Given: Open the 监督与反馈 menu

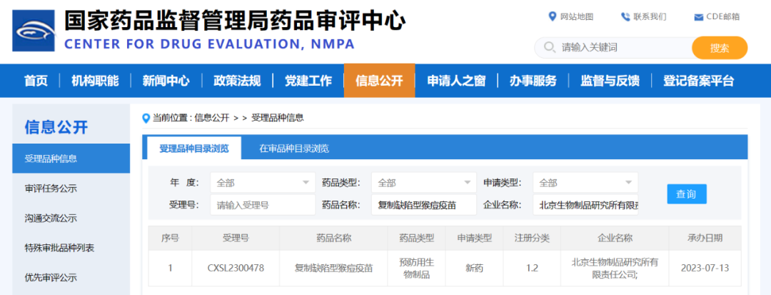Looking at the screenshot, I should coord(610,81).
